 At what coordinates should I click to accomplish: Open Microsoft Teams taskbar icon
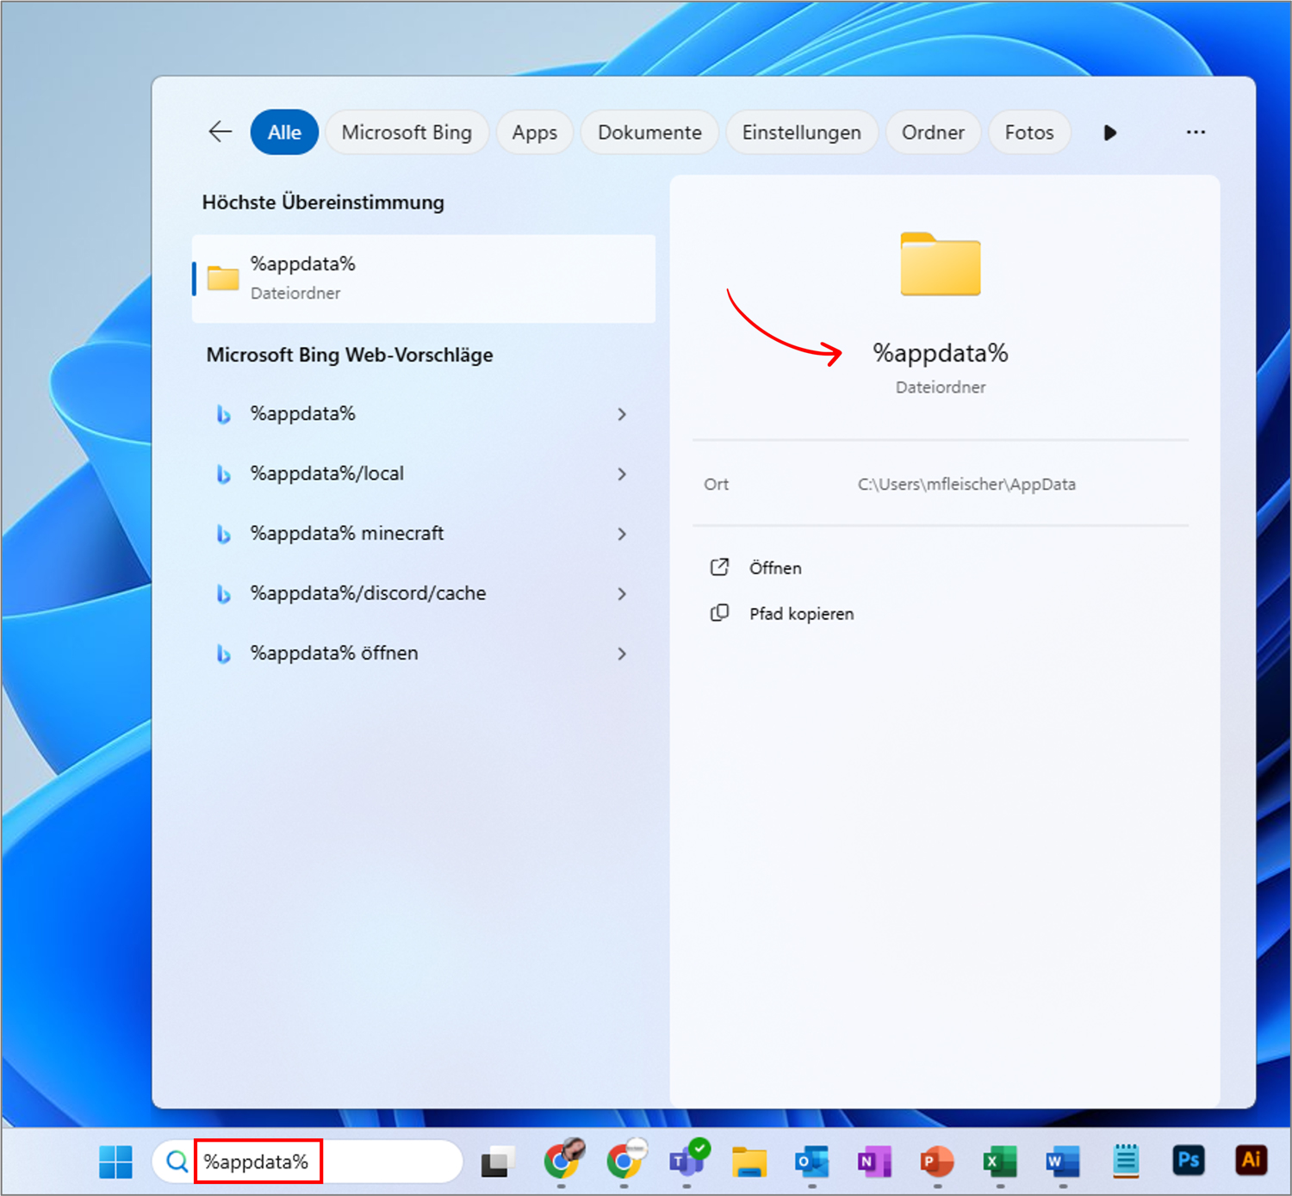(687, 1160)
